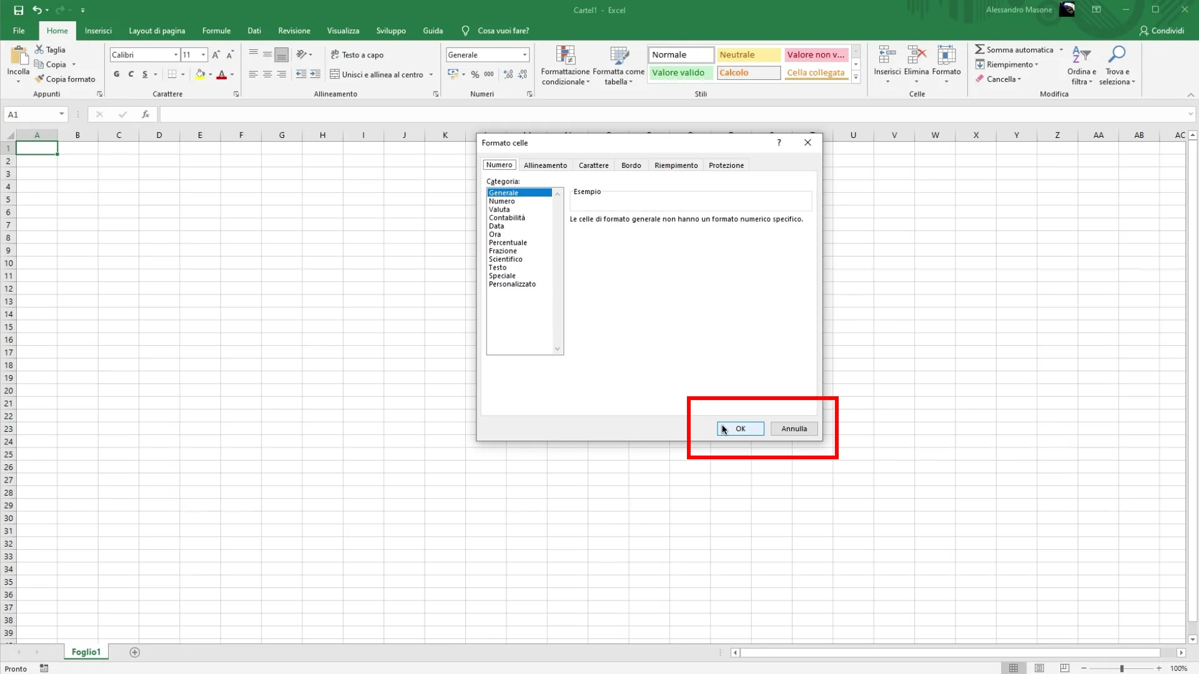Click the Incolla paste icon

(18, 56)
